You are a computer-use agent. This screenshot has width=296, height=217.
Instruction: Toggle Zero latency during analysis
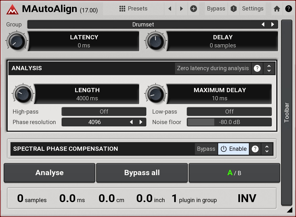213,69
